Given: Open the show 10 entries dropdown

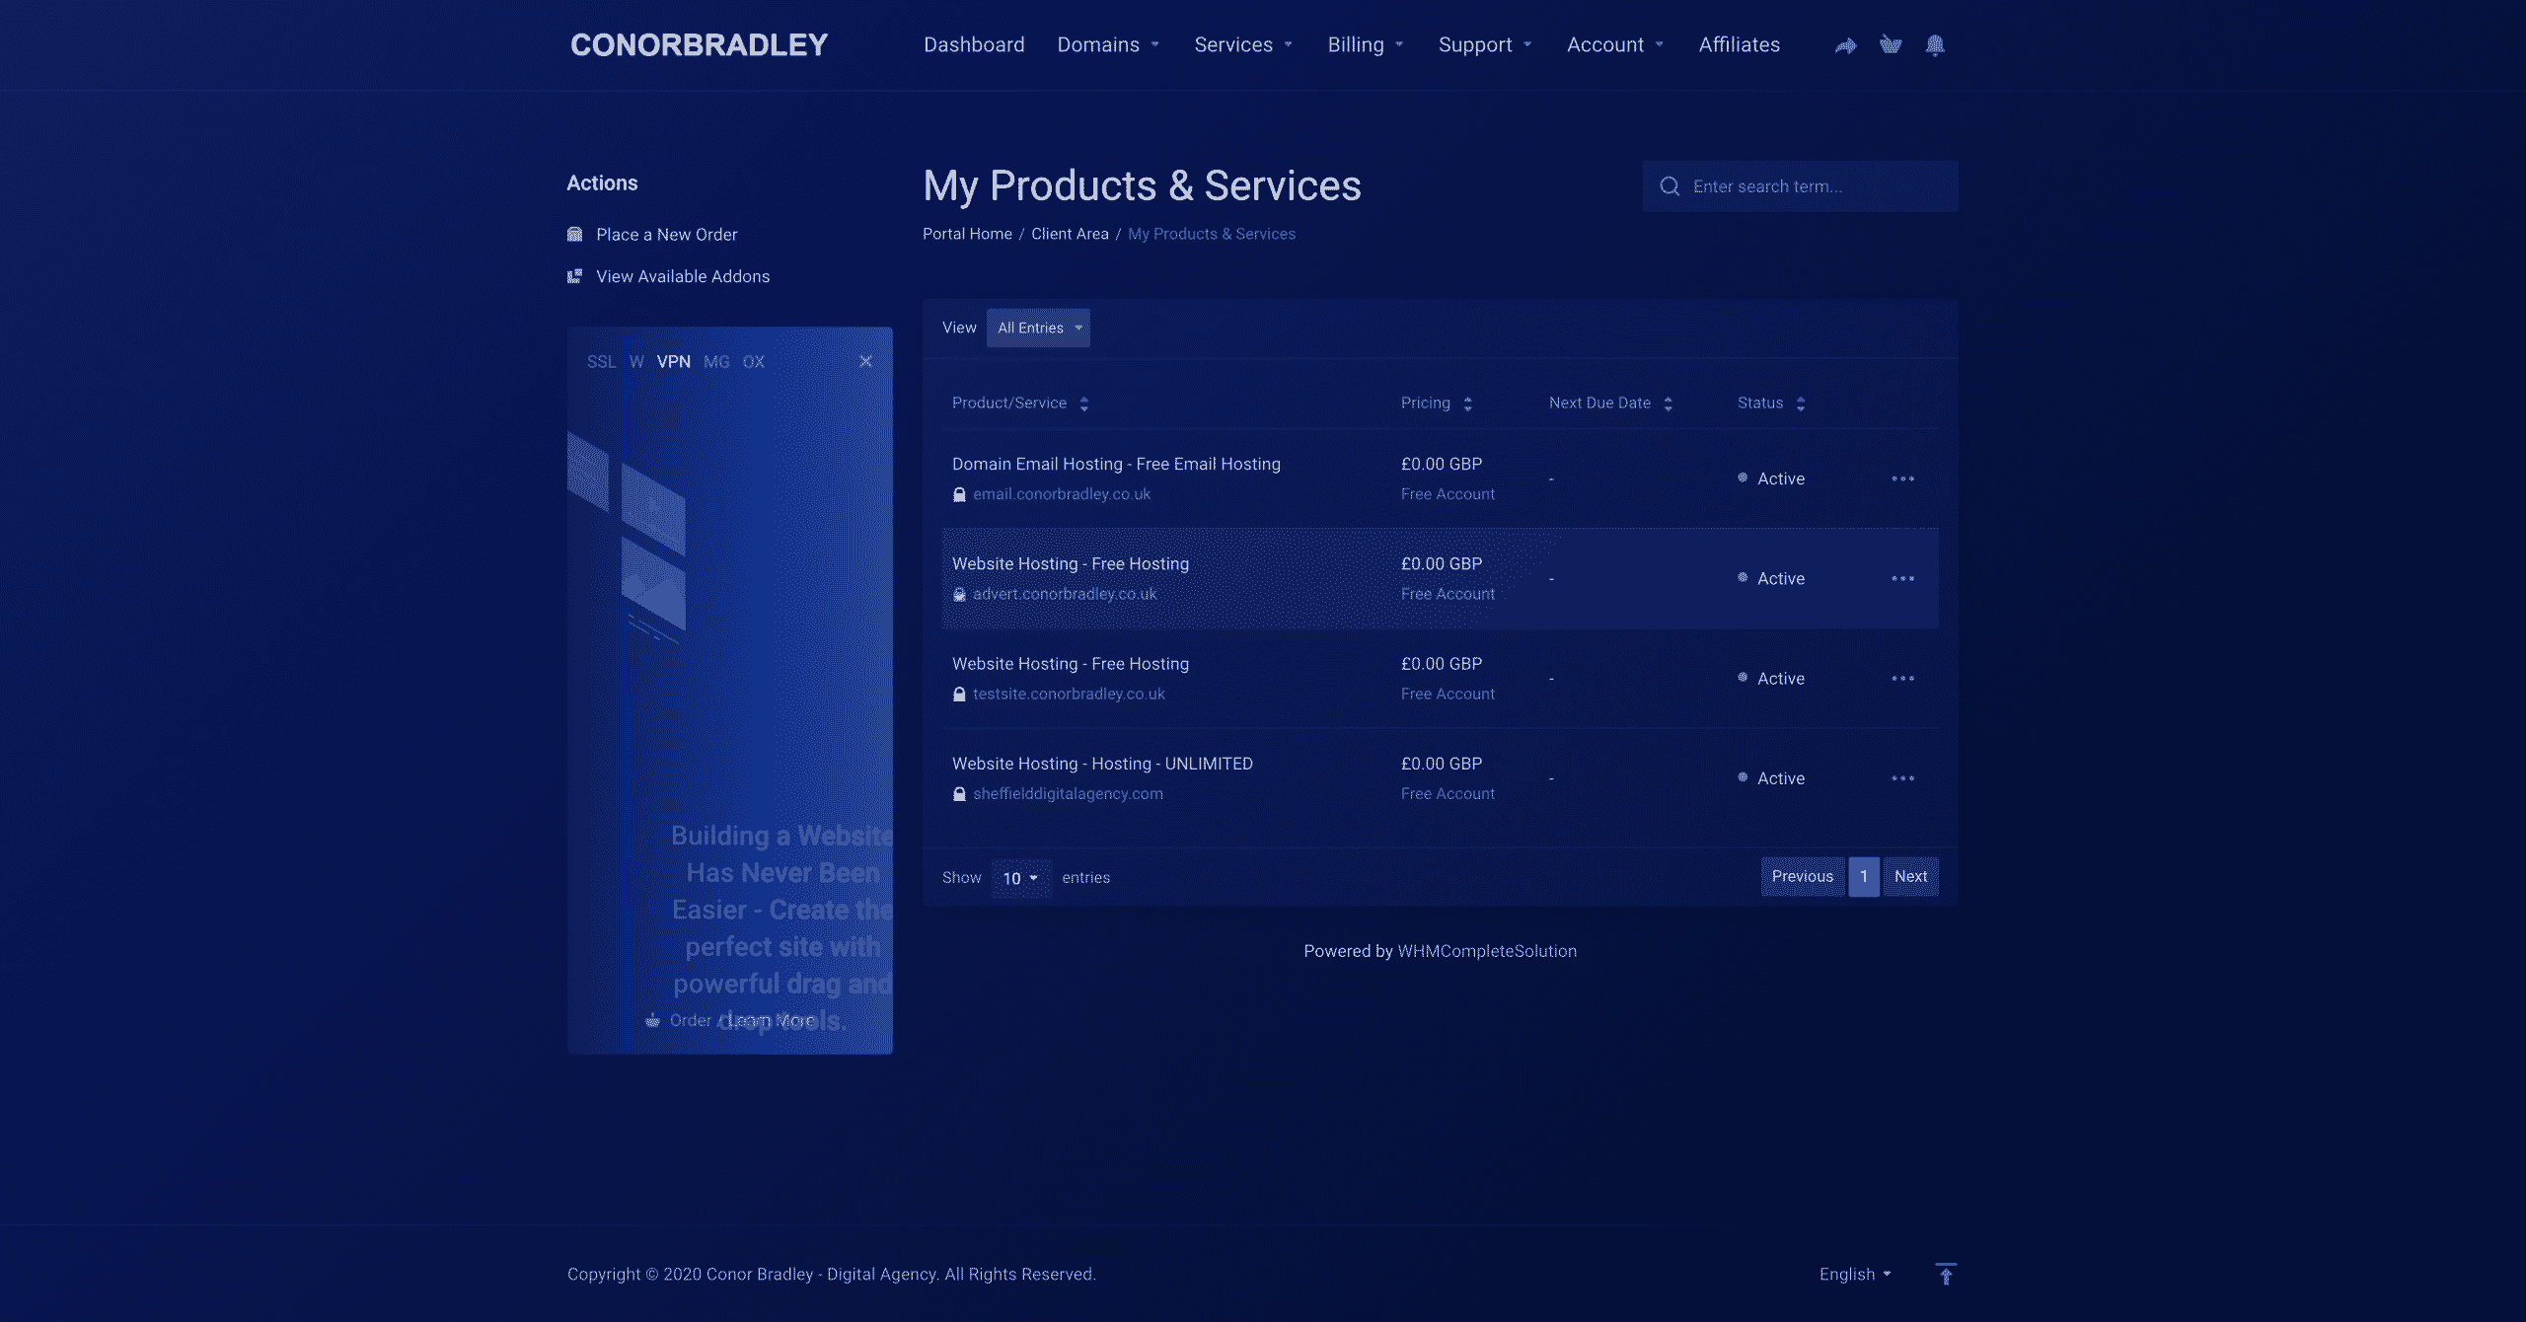Looking at the screenshot, I should (1020, 878).
